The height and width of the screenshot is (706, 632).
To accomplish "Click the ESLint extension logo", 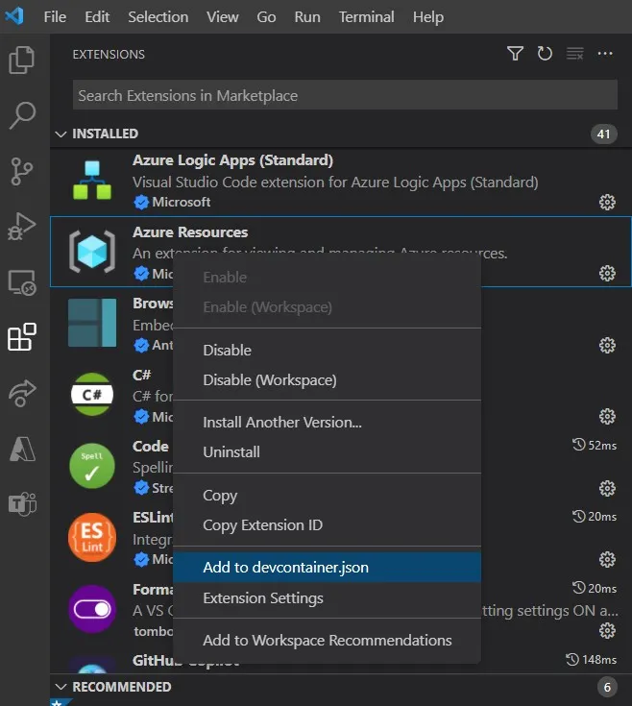I will 92,537.
